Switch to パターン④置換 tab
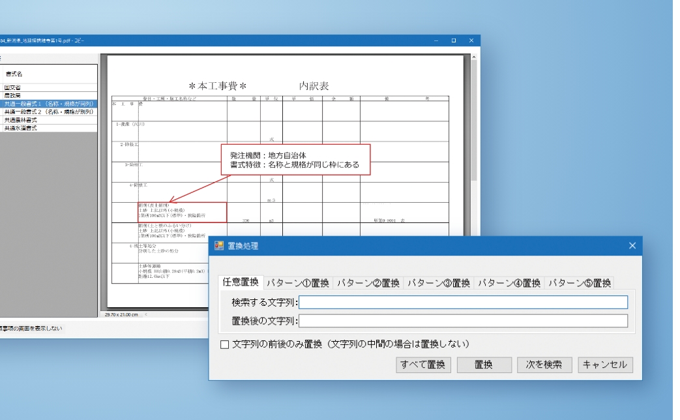 click(x=508, y=283)
